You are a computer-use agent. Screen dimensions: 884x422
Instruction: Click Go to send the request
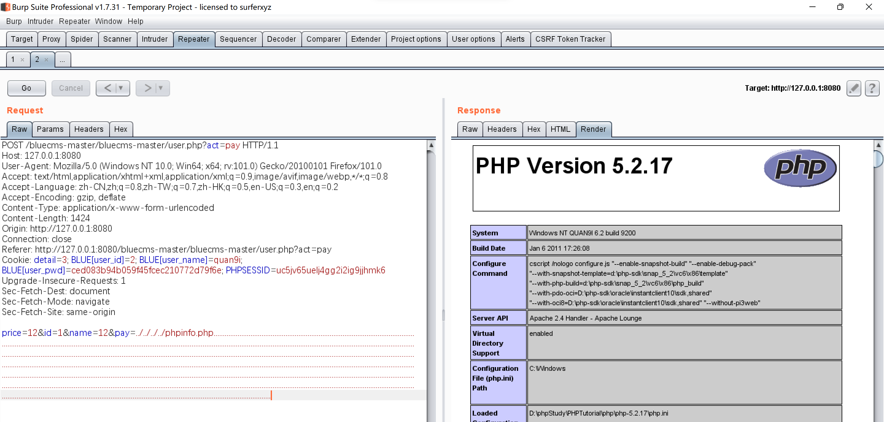pyautogui.click(x=26, y=88)
